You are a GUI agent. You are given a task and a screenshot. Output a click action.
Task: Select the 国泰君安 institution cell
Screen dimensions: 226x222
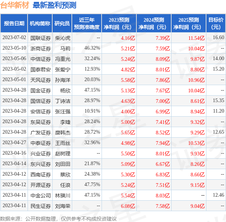pyautogui.click(x=40, y=69)
